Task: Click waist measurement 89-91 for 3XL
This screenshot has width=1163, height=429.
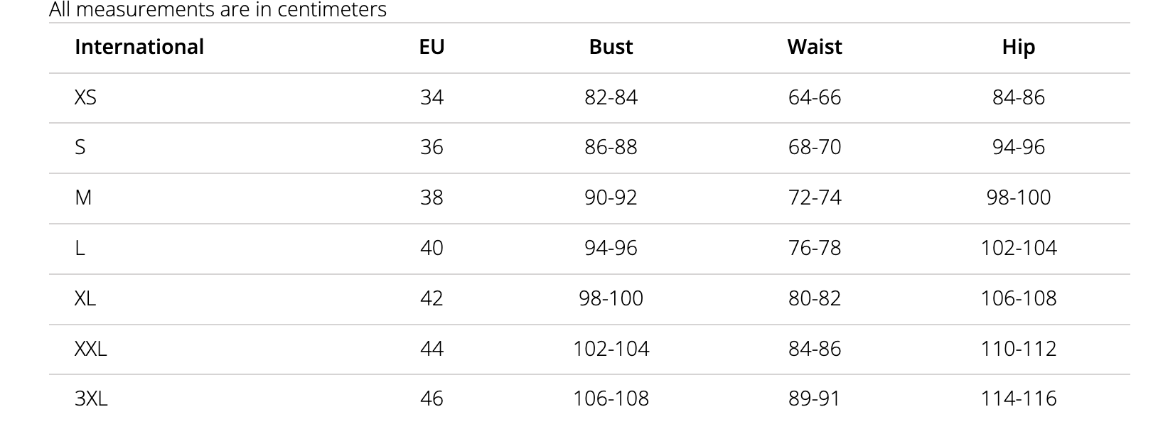Action: coord(814,398)
